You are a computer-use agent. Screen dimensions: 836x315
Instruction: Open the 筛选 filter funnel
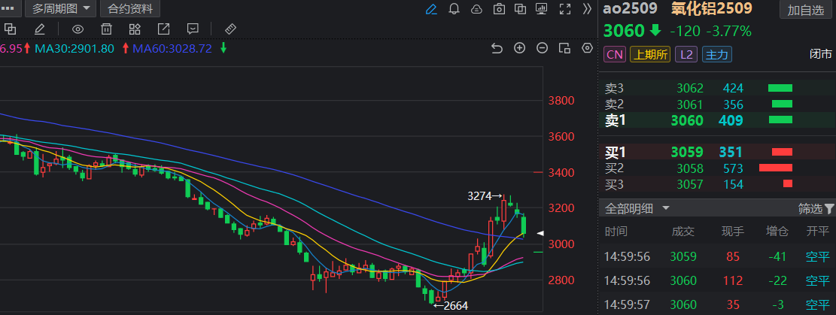click(x=816, y=208)
